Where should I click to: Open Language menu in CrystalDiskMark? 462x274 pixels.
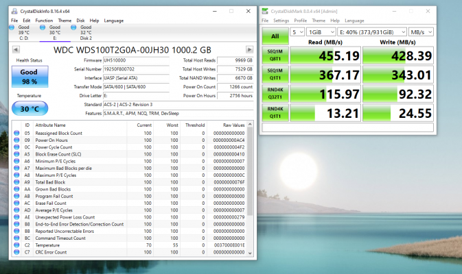pyautogui.click(x=354, y=21)
